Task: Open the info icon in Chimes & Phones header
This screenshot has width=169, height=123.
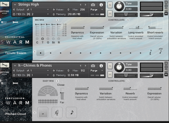Action: [x=101, y=66]
